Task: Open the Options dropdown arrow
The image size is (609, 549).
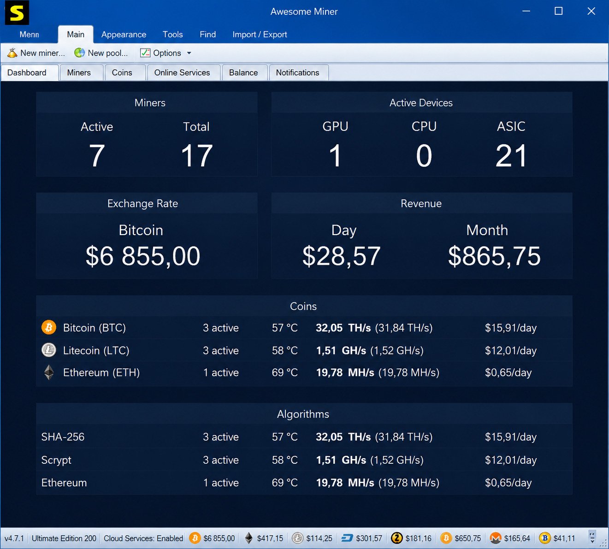Action: [x=189, y=53]
